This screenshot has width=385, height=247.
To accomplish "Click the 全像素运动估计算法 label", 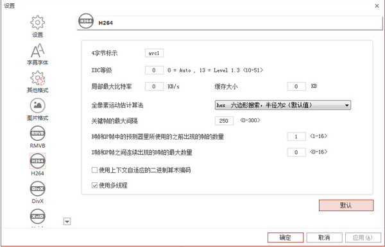I will click(117, 105).
